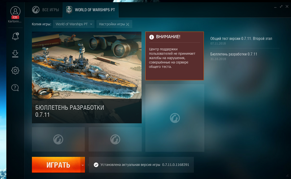Click the checkmark status icon for installed version

click(x=96, y=165)
